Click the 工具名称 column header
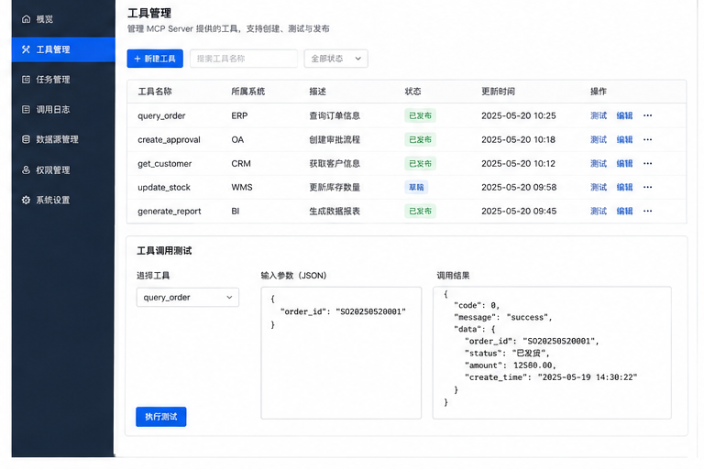The height and width of the screenshot is (469, 704). [155, 92]
